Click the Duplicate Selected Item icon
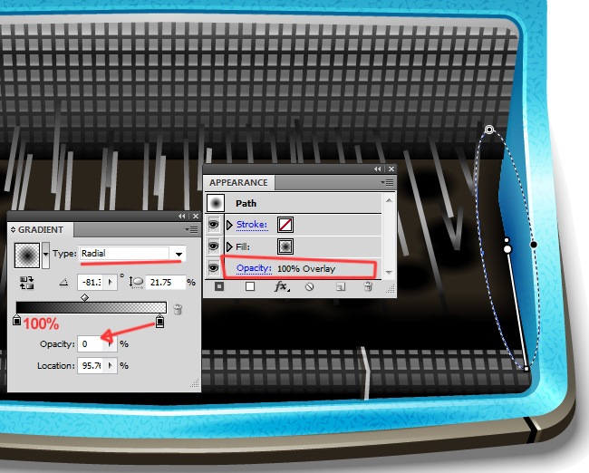589x473 pixels. click(x=340, y=286)
